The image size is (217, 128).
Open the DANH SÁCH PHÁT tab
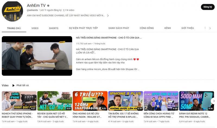(x=119, y=28)
